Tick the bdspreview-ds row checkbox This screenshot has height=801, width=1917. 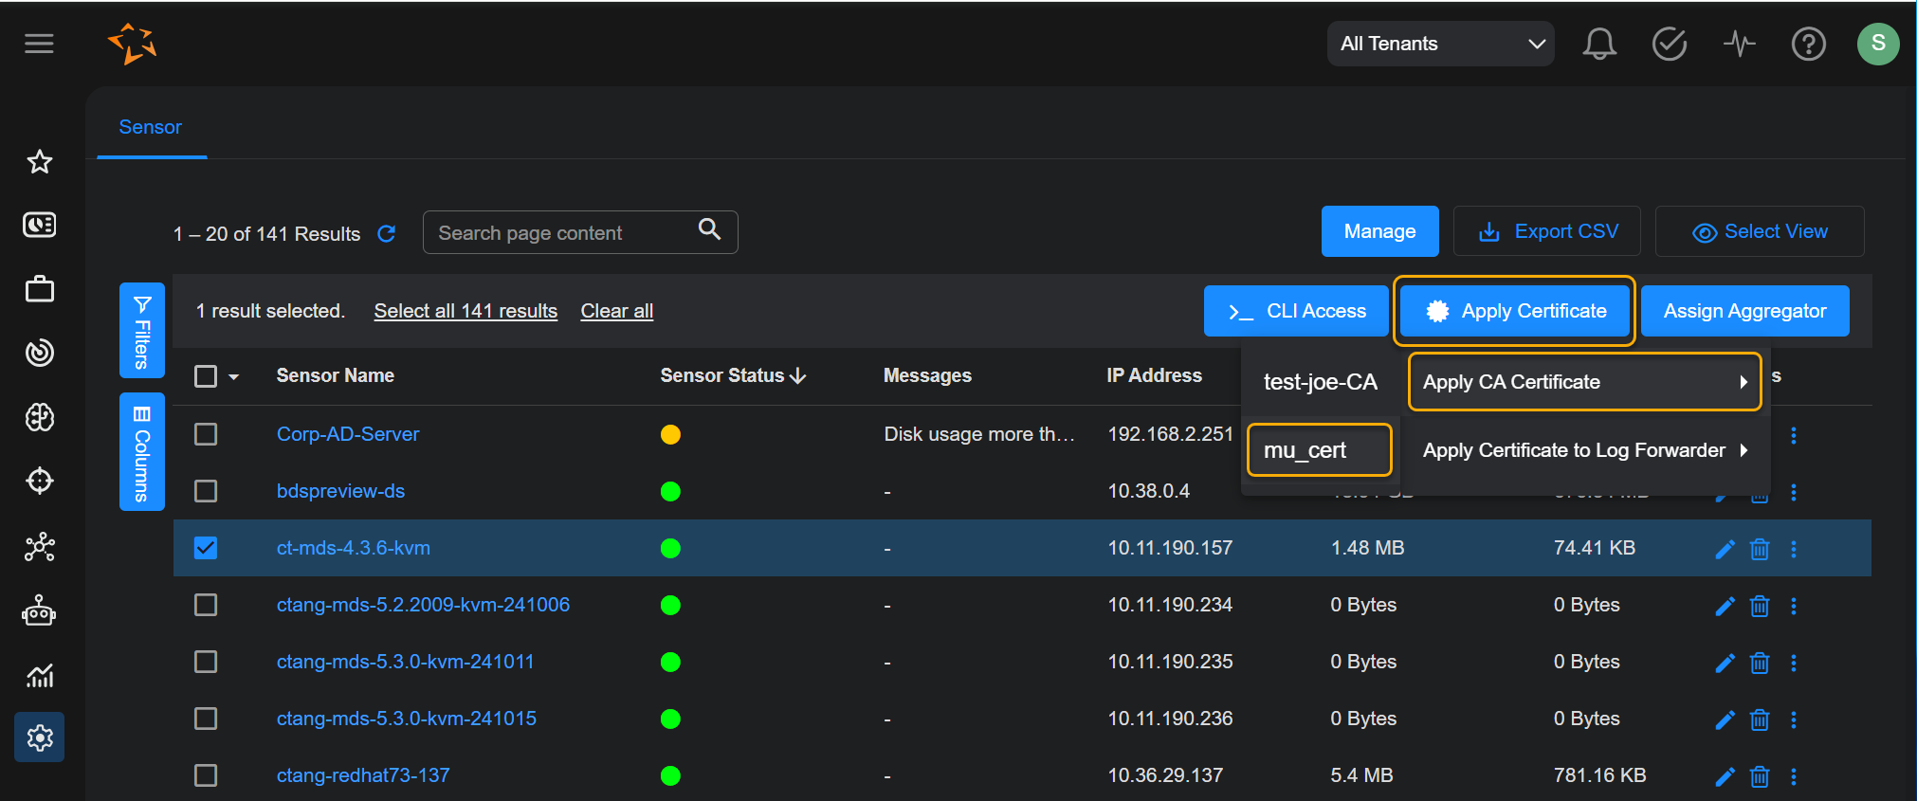tap(206, 491)
